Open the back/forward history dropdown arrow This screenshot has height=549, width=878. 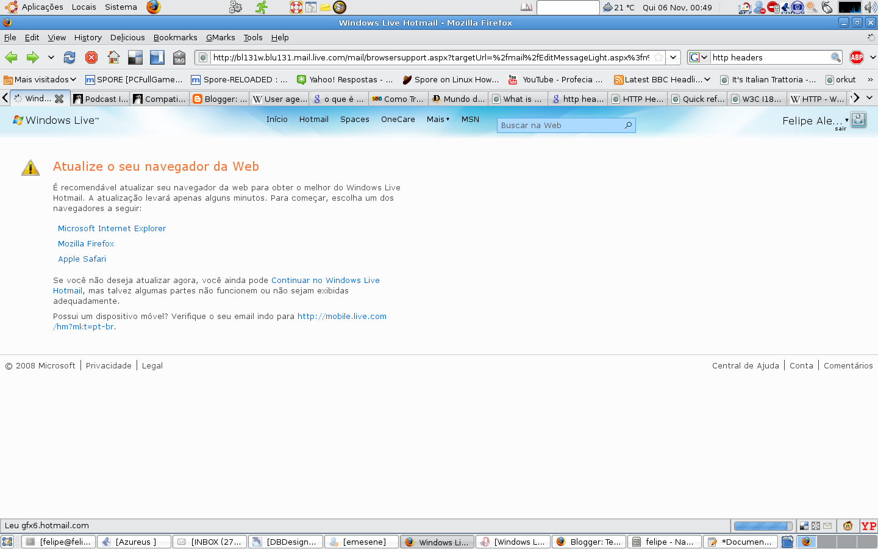[51, 57]
